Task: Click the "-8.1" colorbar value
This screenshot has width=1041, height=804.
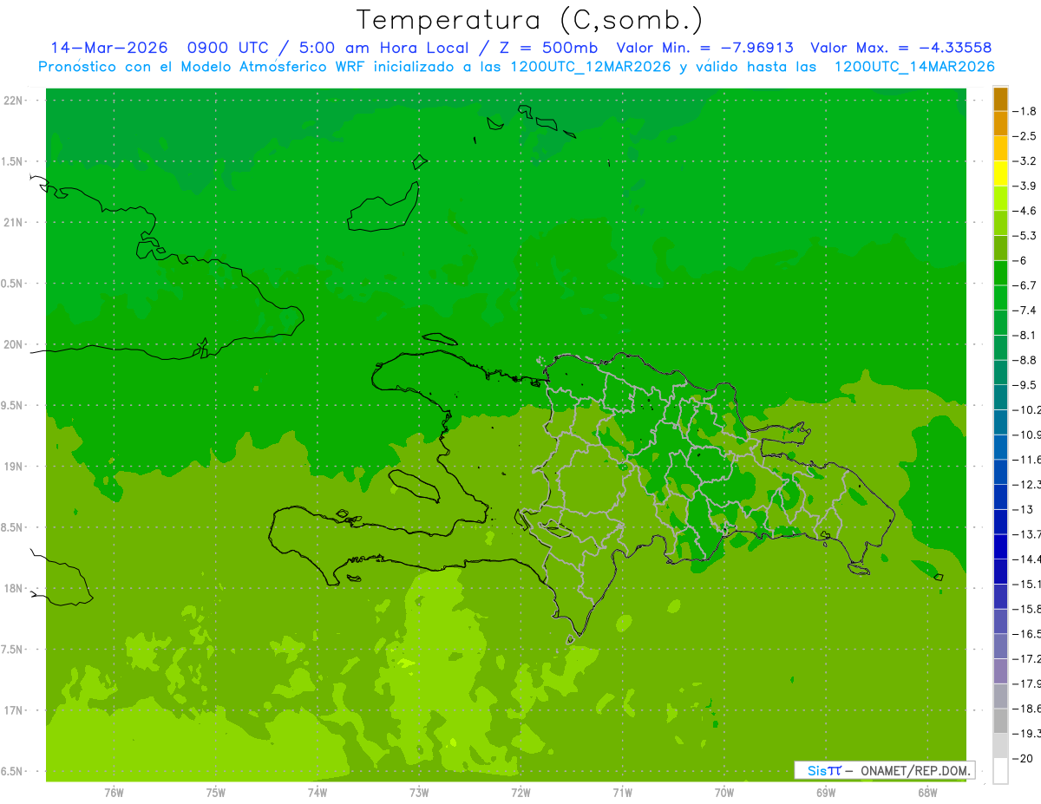Action: click(x=1025, y=335)
